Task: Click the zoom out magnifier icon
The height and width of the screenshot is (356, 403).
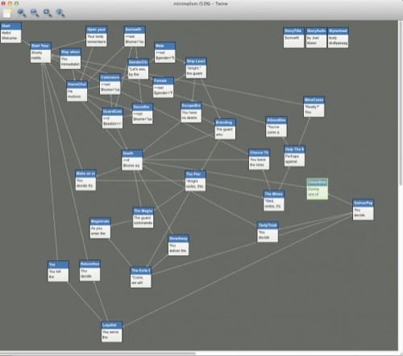Action: click(35, 13)
